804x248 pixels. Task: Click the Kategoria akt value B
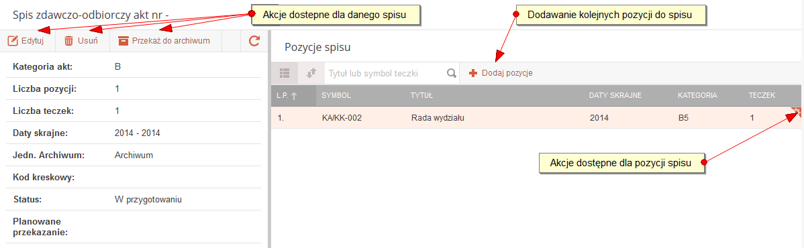pyautogui.click(x=118, y=66)
